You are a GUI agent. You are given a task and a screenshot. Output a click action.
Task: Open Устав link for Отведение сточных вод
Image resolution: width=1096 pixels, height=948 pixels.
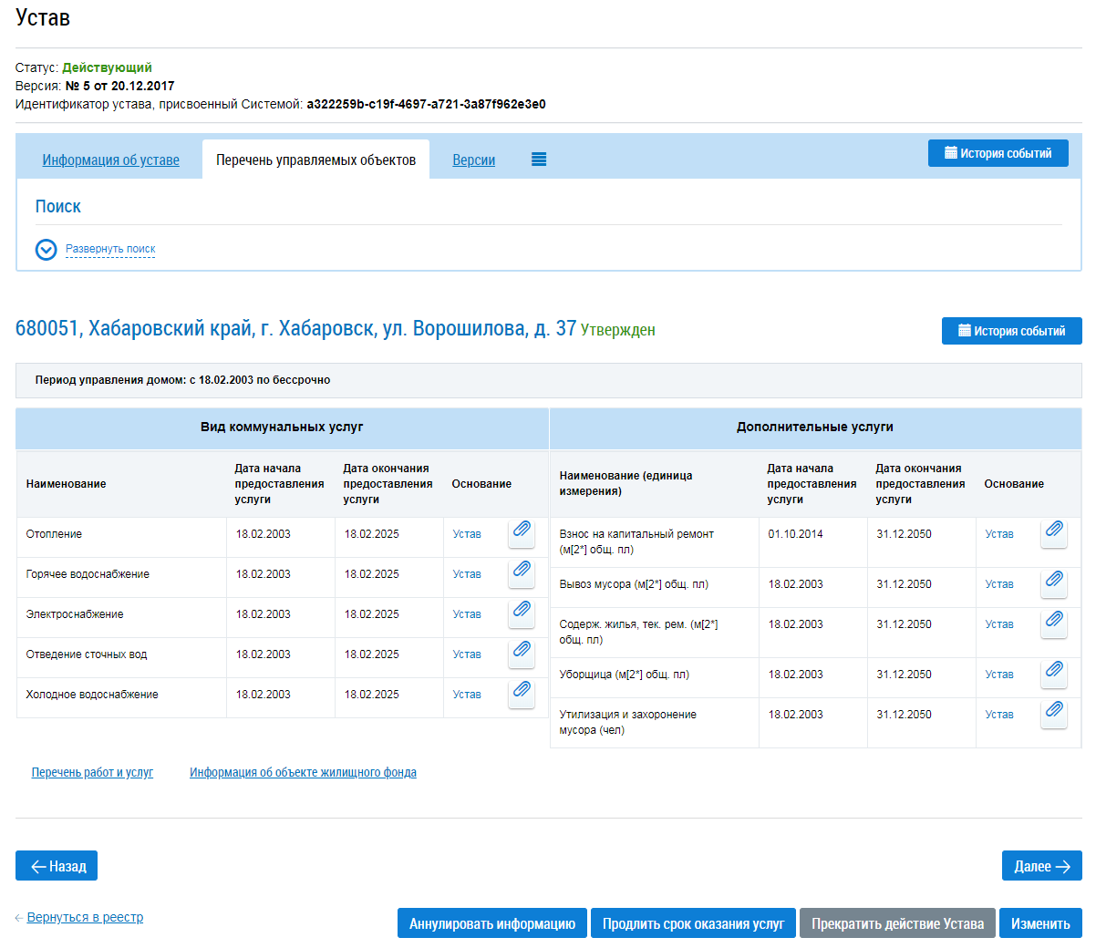pos(467,654)
